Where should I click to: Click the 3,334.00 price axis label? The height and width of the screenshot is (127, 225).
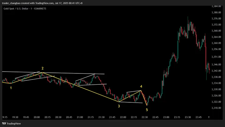[x=216, y=83]
